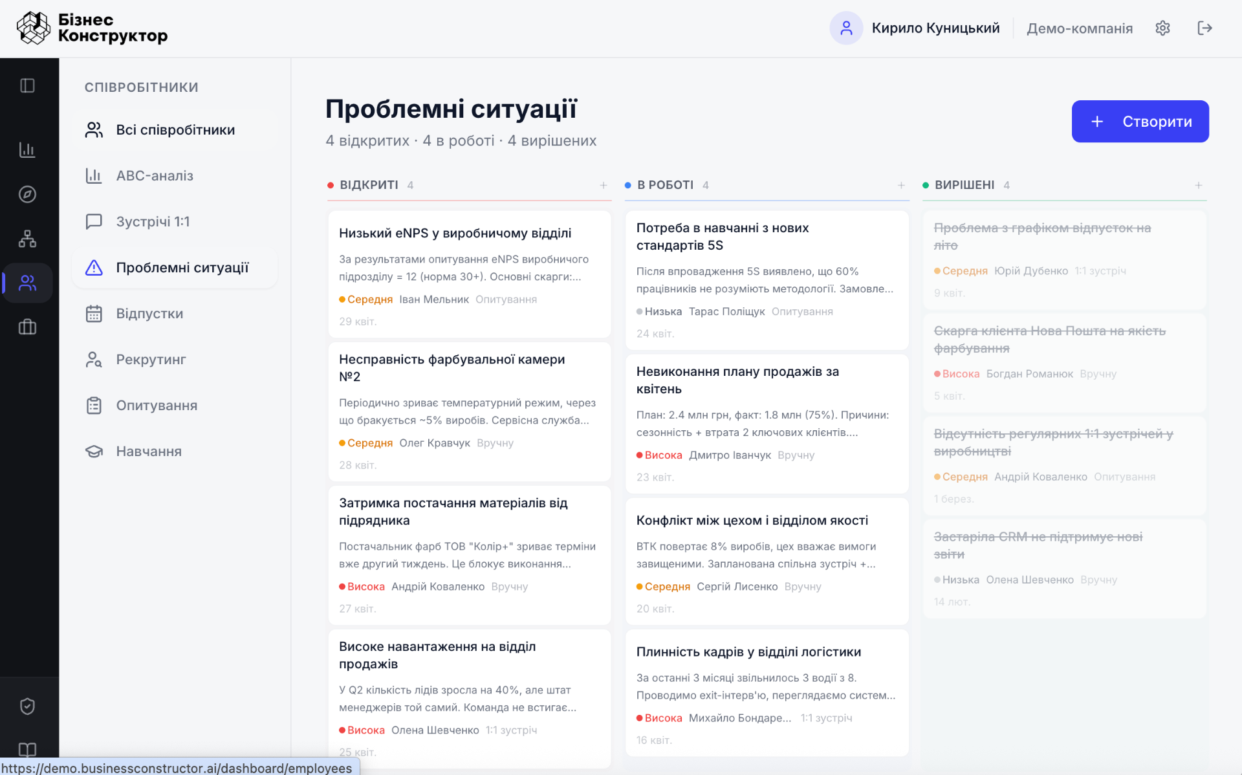
Task: Click the В РОБОТІ column header
Action: [x=665, y=185]
